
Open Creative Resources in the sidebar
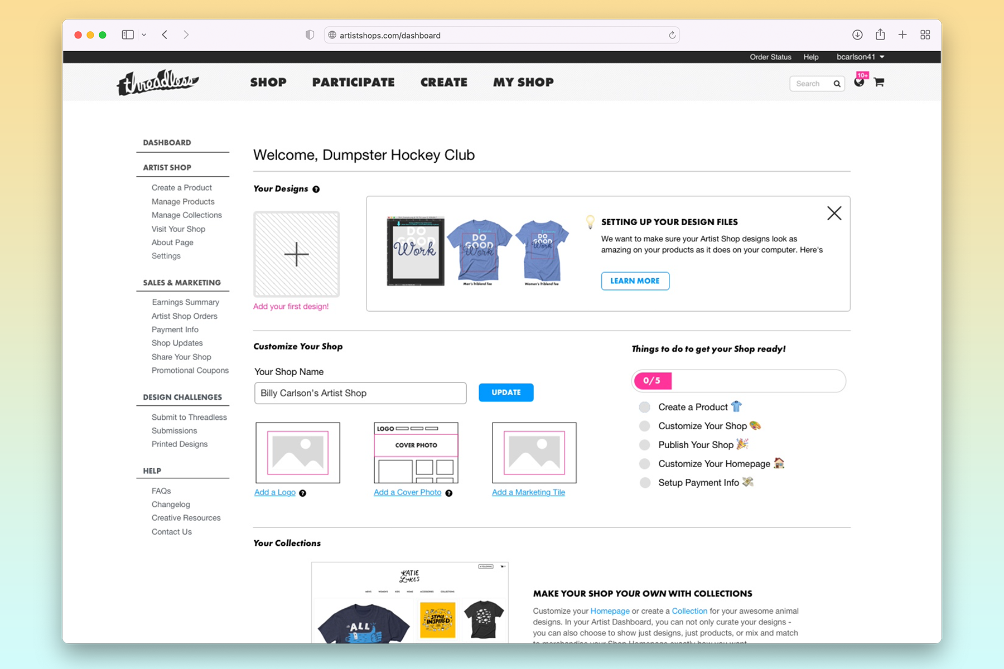point(186,518)
